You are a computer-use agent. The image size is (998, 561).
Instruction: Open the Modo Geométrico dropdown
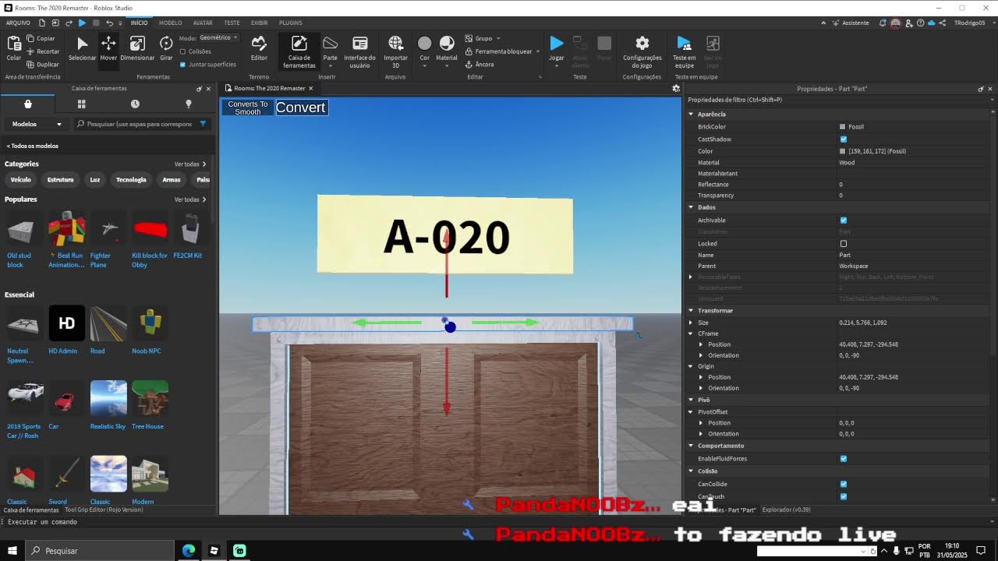[x=218, y=37]
